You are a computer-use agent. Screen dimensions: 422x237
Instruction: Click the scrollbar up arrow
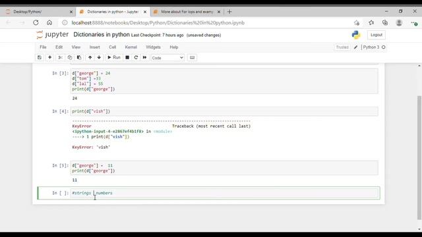(x=419, y=66)
